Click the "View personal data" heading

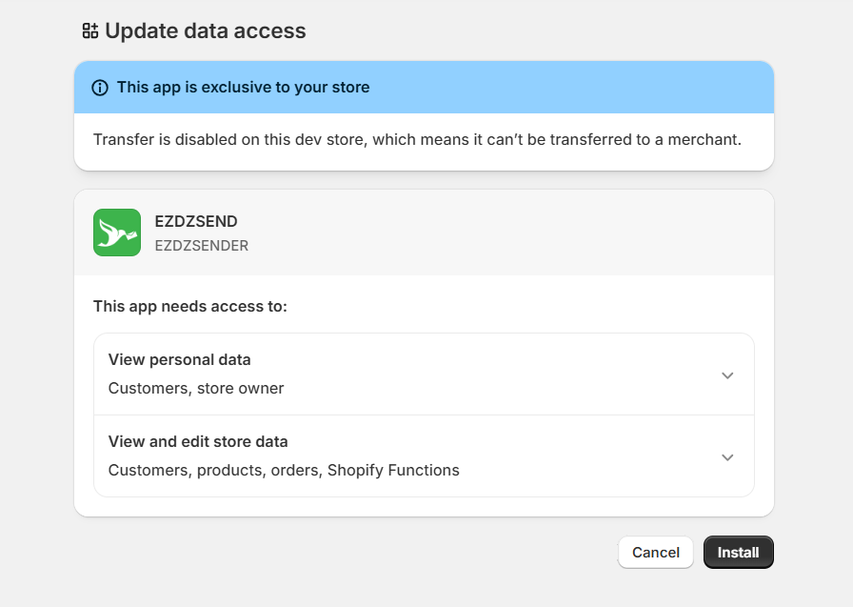pos(180,360)
